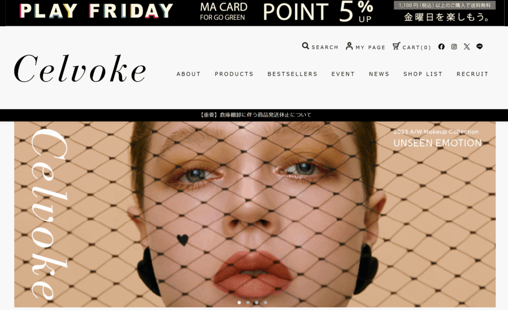This screenshot has width=508, height=310.
Task: Open the search magnifier icon
Action: (x=305, y=46)
